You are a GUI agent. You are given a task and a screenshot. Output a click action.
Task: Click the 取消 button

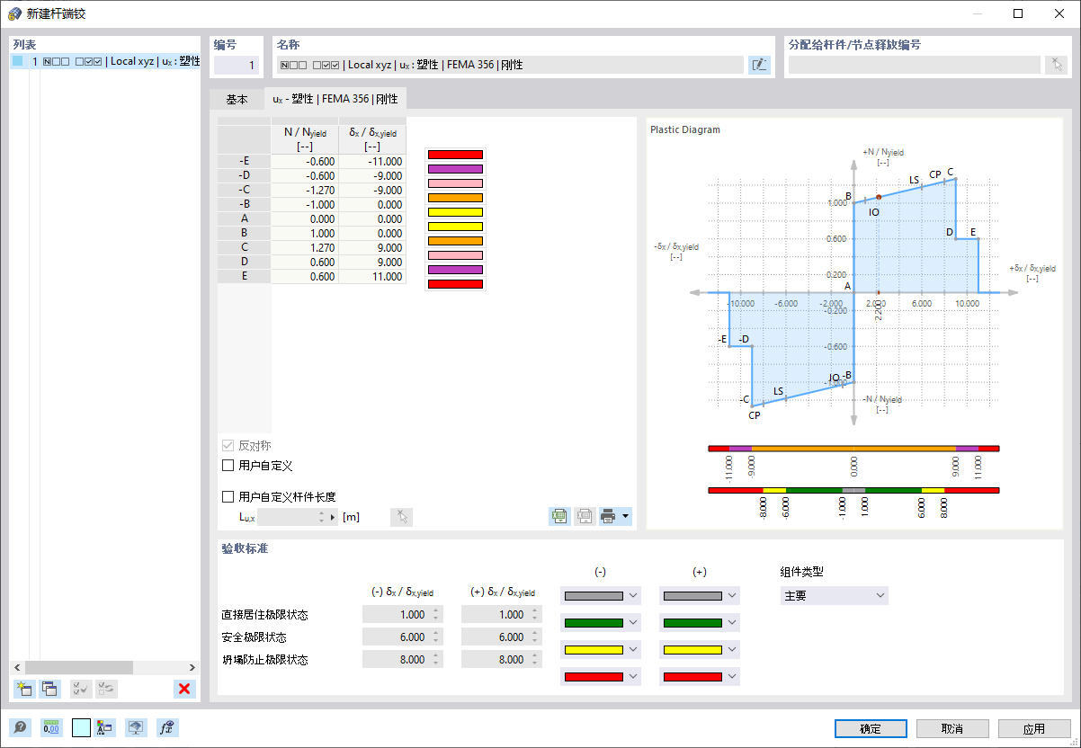click(x=952, y=728)
